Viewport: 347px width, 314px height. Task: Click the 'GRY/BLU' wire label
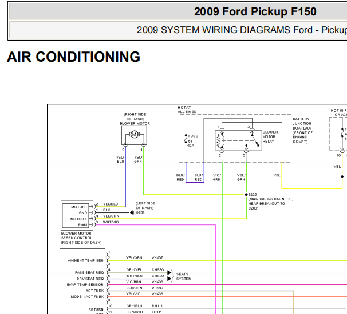(134, 306)
